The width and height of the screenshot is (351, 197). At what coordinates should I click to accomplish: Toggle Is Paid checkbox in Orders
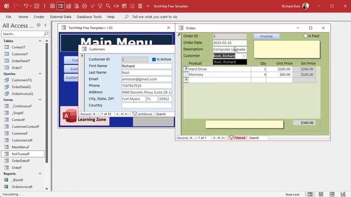click(x=305, y=36)
